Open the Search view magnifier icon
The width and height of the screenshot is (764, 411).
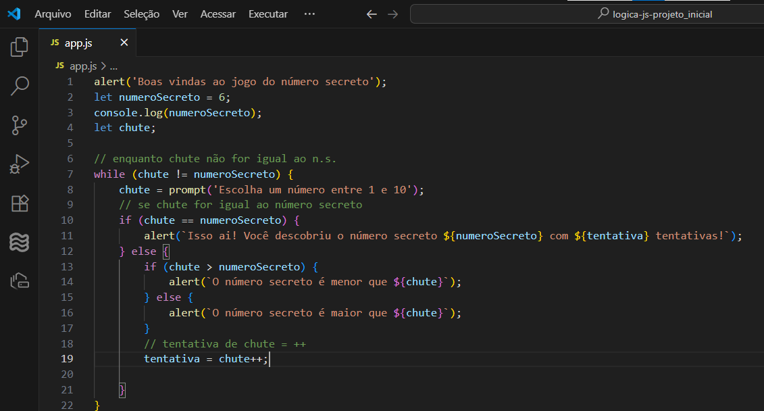point(20,86)
